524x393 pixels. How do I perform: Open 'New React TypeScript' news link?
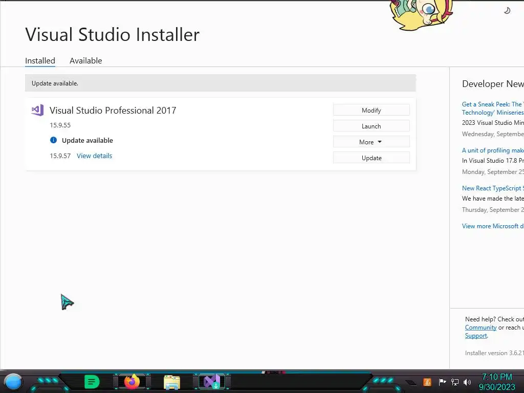click(493, 188)
